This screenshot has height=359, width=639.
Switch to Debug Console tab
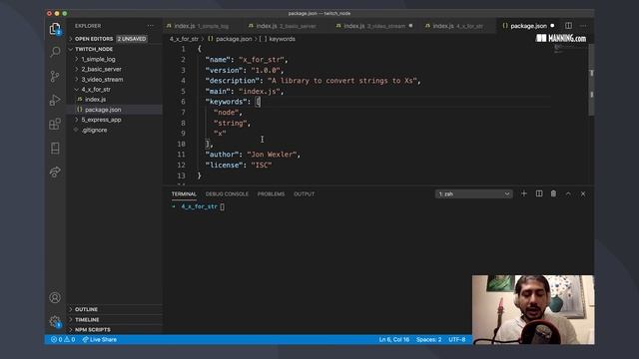227,194
